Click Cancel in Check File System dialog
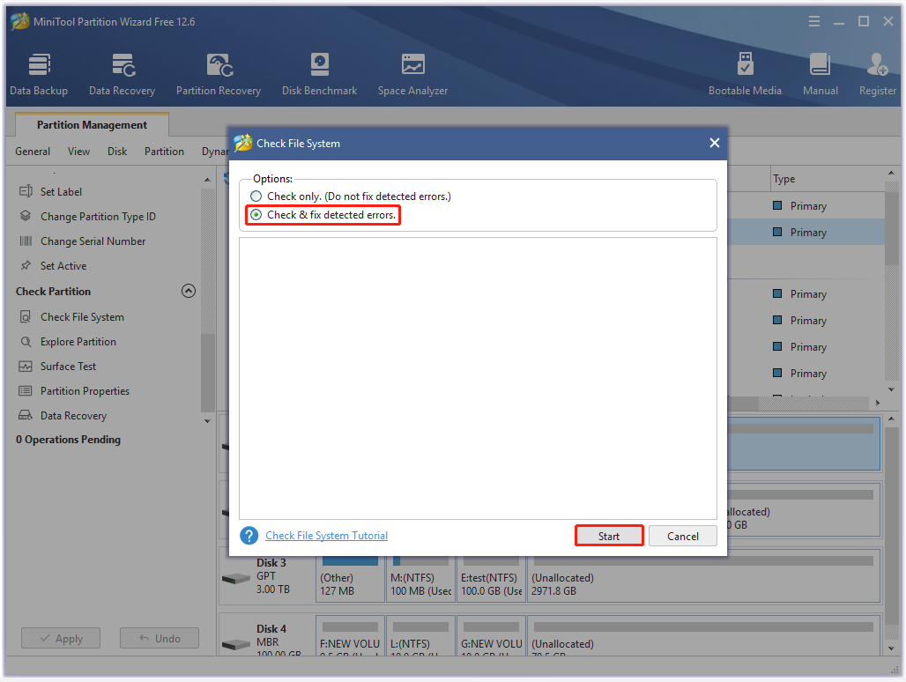 click(x=683, y=536)
